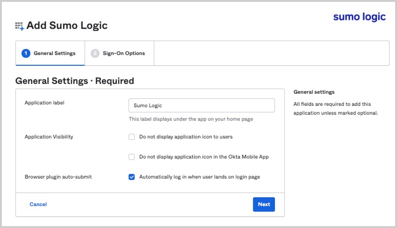The width and height of the screenshot is (397, 228).
Task: Click the 'General Settings · Required' heading
Action: pos(75,81)
